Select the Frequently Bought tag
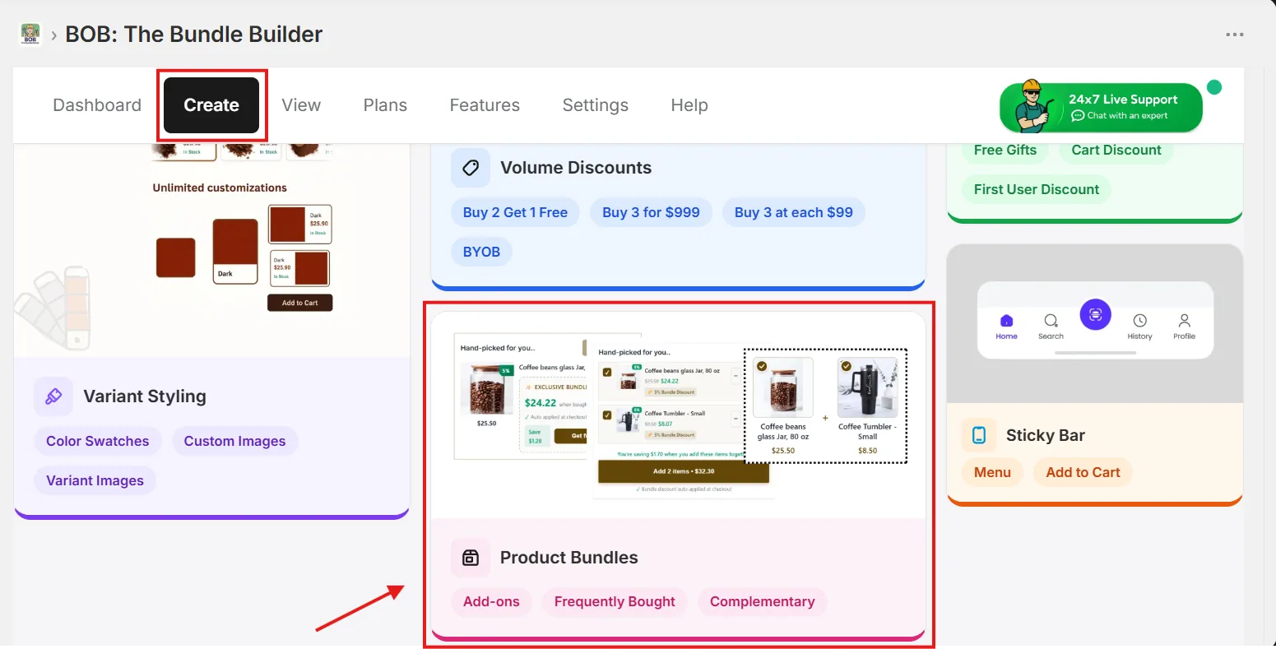The image size is (1276, 649). point(615,601)
